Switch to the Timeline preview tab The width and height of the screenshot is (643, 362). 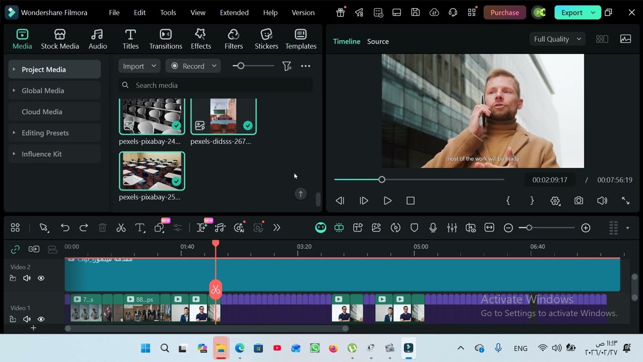347,41
